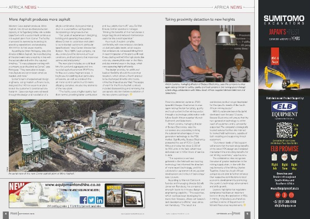Click the @PlantEquipHire handle text
Viewport: 310px width, 219px height.
[57, 206]
